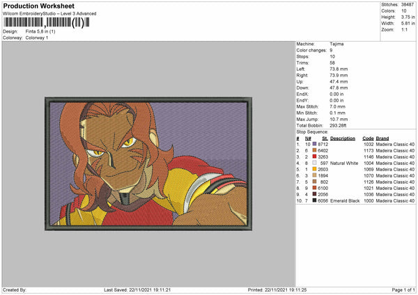Click the Total Bobbin value 293.28ft
Screen dimensions: 418x295
click(338, 125)
